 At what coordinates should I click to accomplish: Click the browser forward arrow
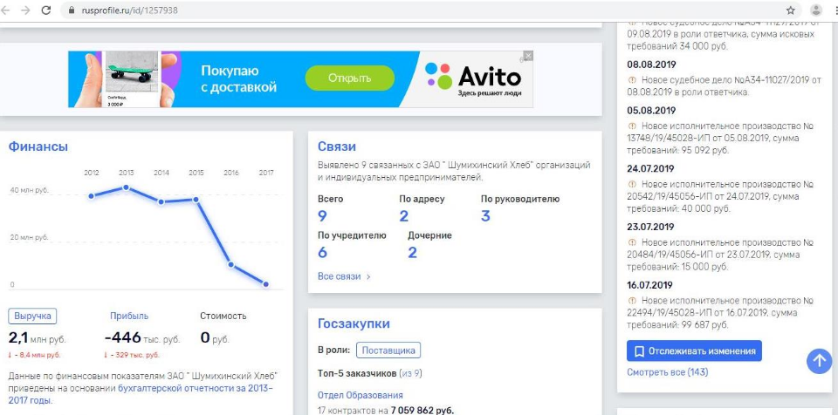coord(26,10)
